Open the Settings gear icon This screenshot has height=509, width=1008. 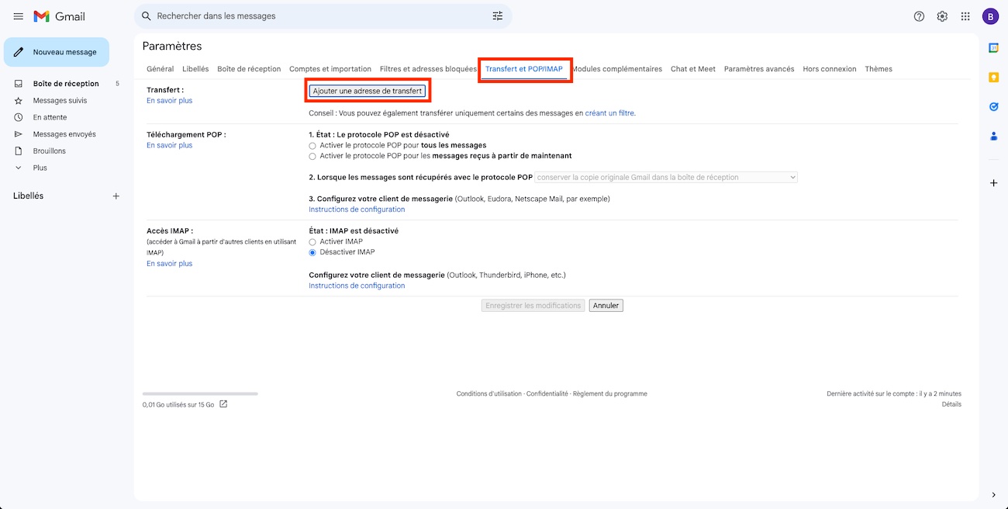[942, 16]
